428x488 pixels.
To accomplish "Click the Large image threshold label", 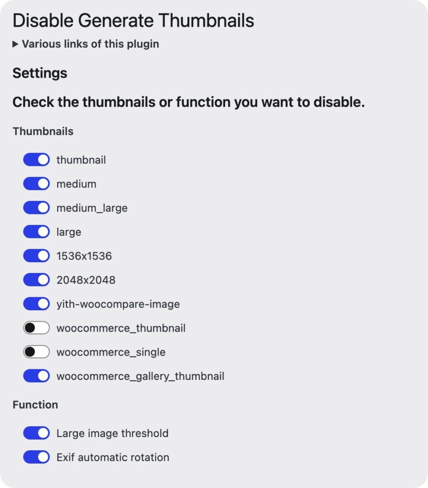I will [x=113, y=433].
